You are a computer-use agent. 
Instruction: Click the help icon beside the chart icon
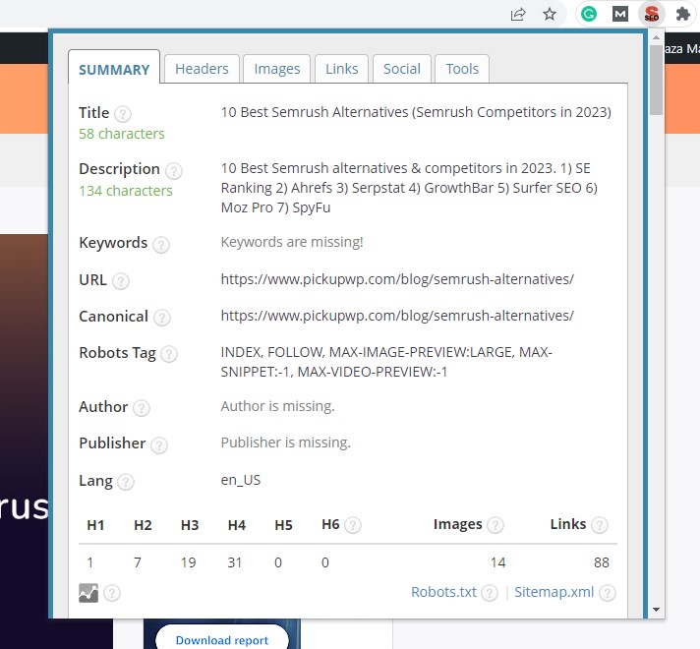point(112,593)
